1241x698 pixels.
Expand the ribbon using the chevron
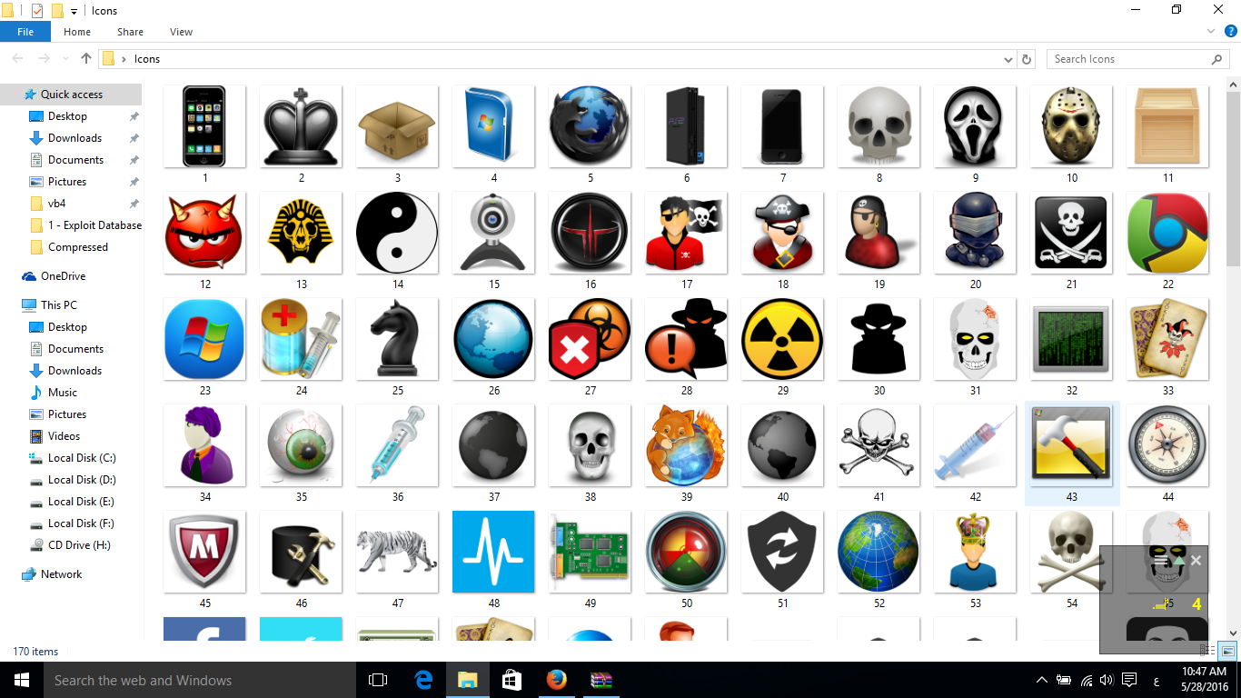(x=1211, y=31)
